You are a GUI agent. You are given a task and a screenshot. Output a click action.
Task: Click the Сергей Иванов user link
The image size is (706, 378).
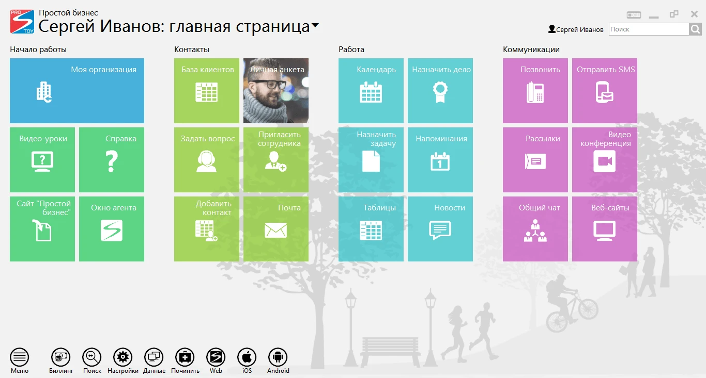576,29
